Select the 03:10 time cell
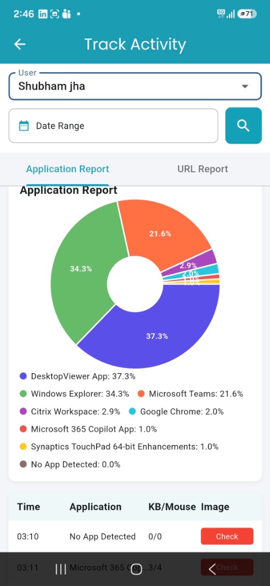Screen dimensions: 270x586 (x=27, y=537)
